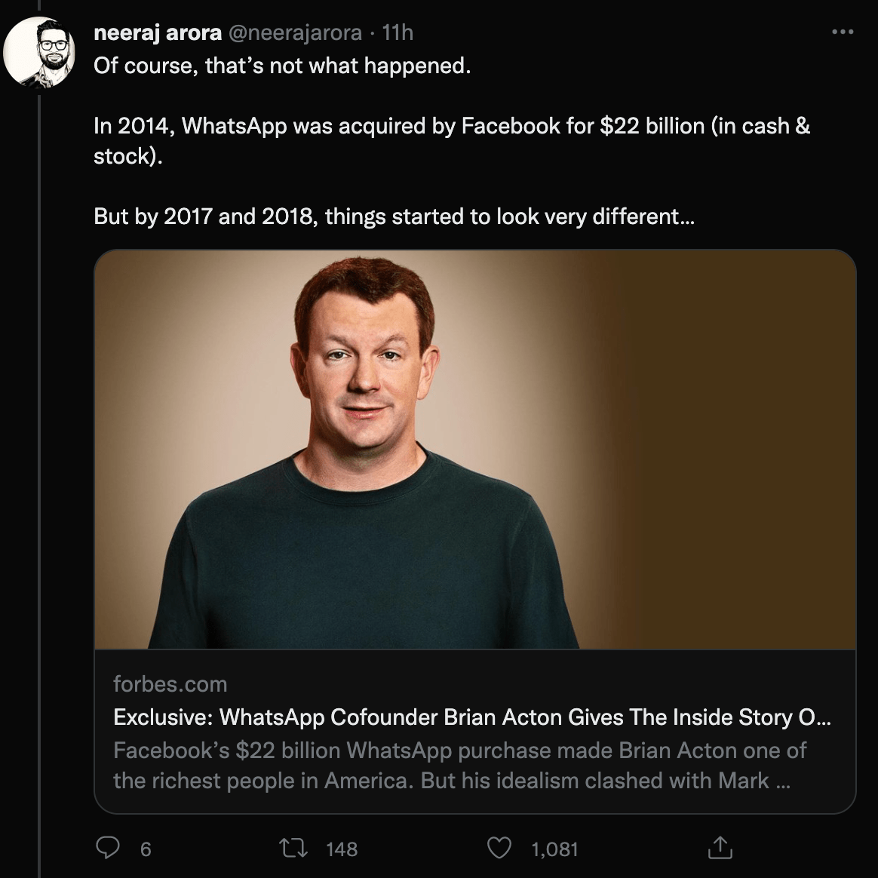Retweet this post using the arrows icon
The height and width of the screenshot is (878, 878).
tap(293, 848)
